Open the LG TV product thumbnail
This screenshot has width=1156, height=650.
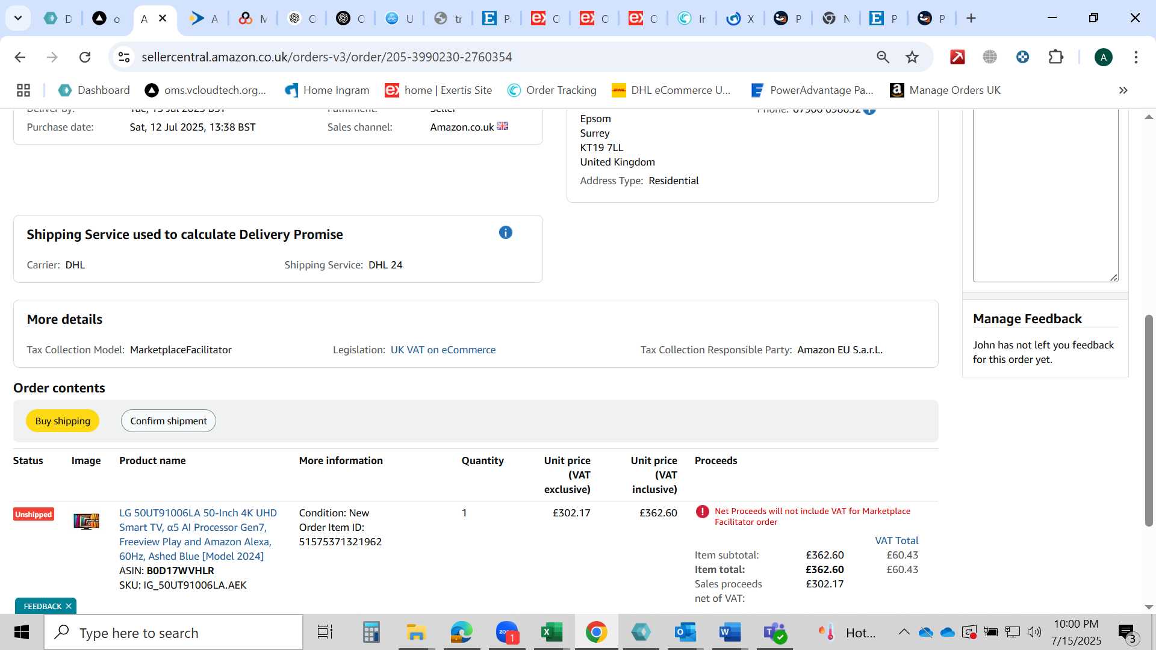click(86, 521)
